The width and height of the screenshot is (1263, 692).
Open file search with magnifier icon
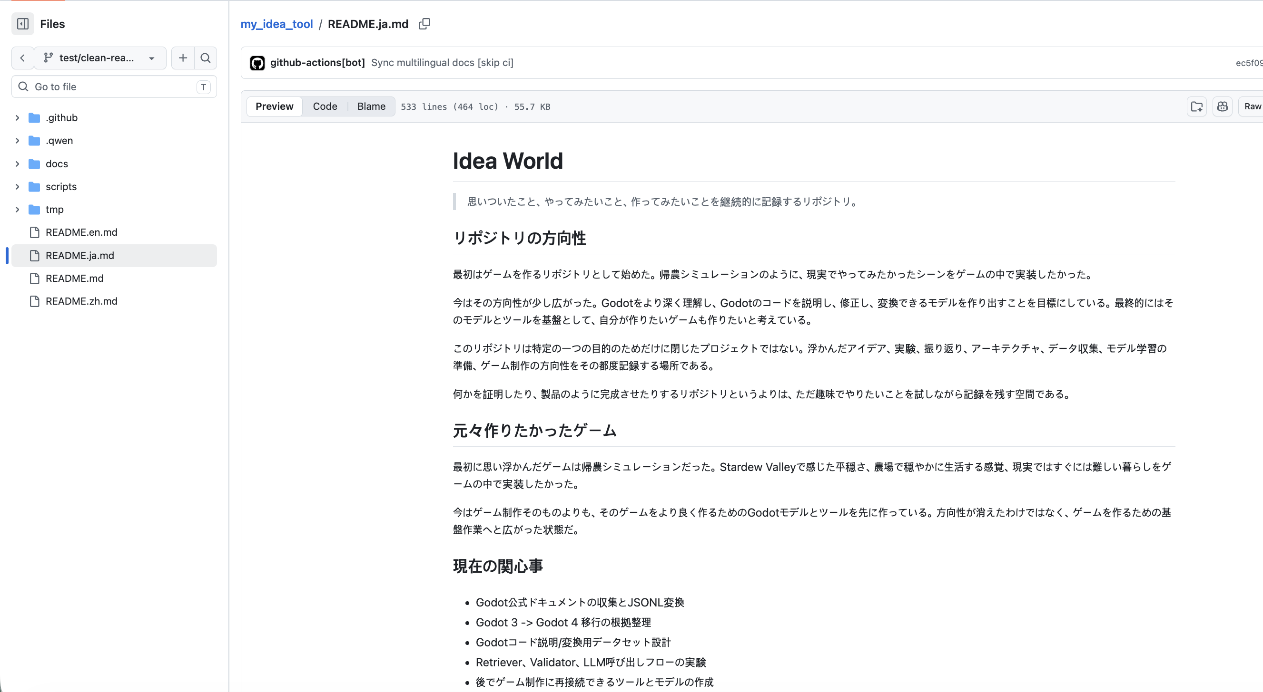point(206,58)
